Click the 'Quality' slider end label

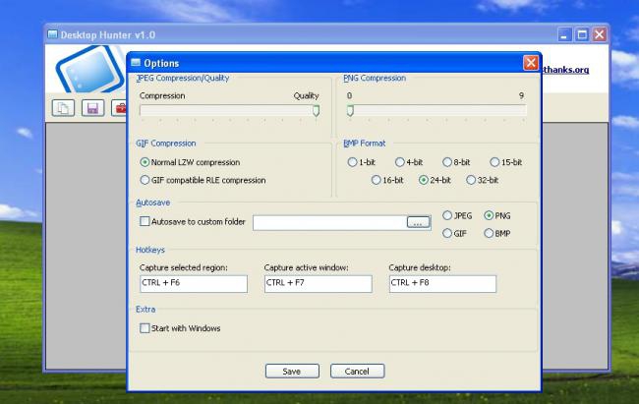(306, 95)
